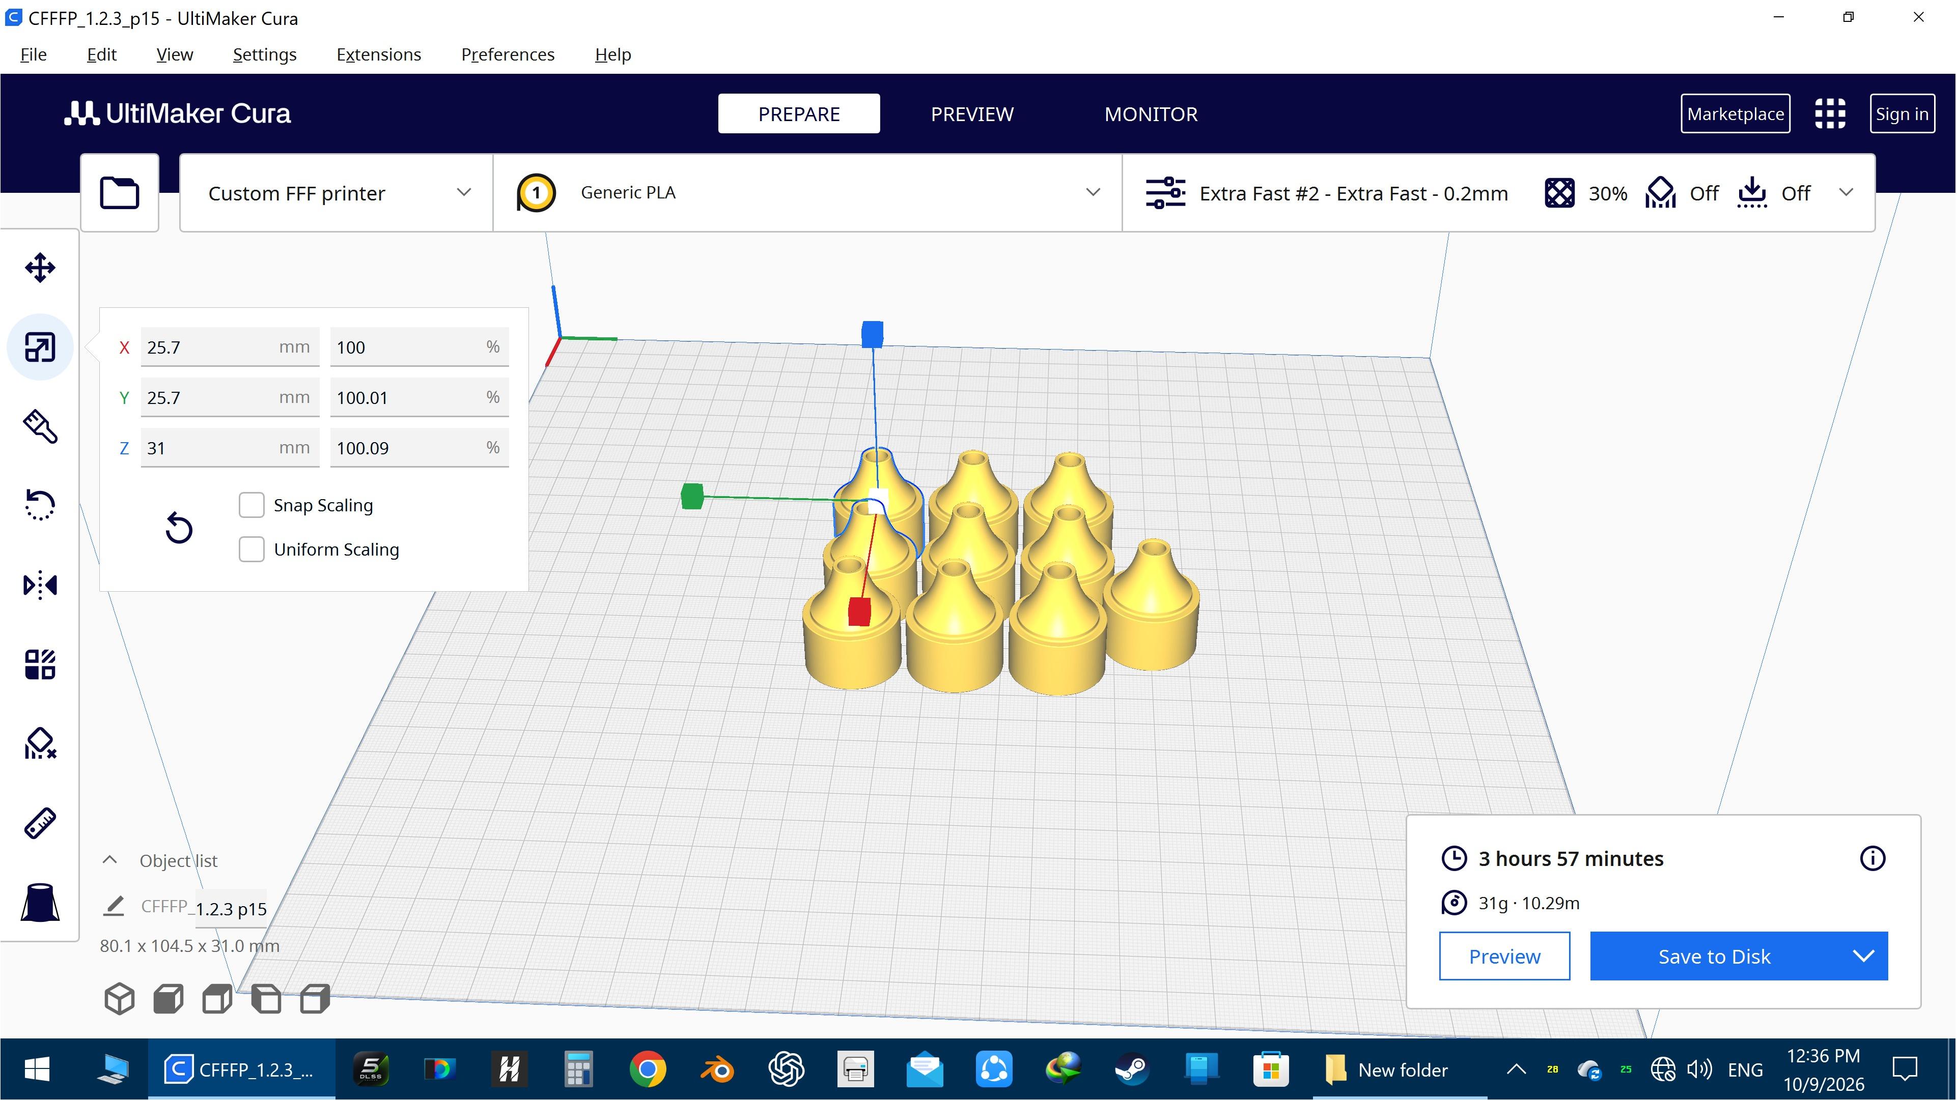Click the Marketplace button
1957x1100 pixels.
point(1735,114)
